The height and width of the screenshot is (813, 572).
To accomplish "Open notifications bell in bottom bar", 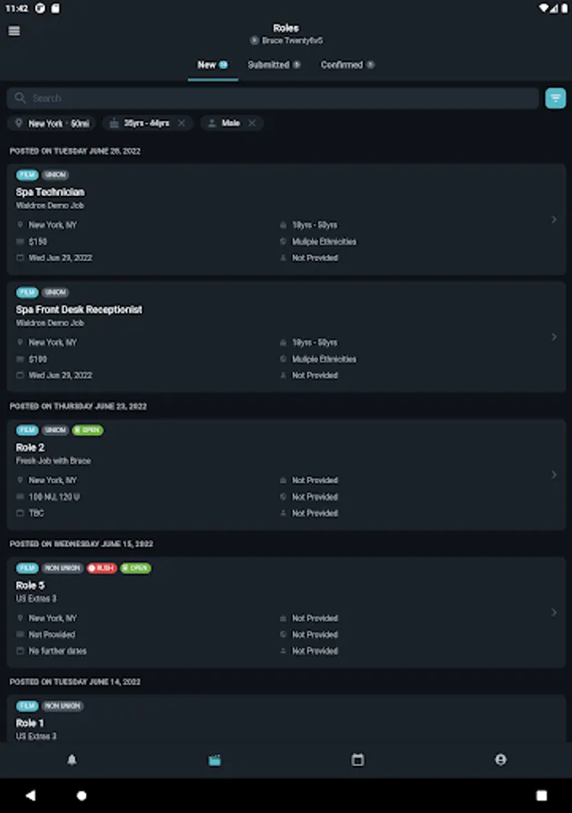I will (x=72, y=760).
